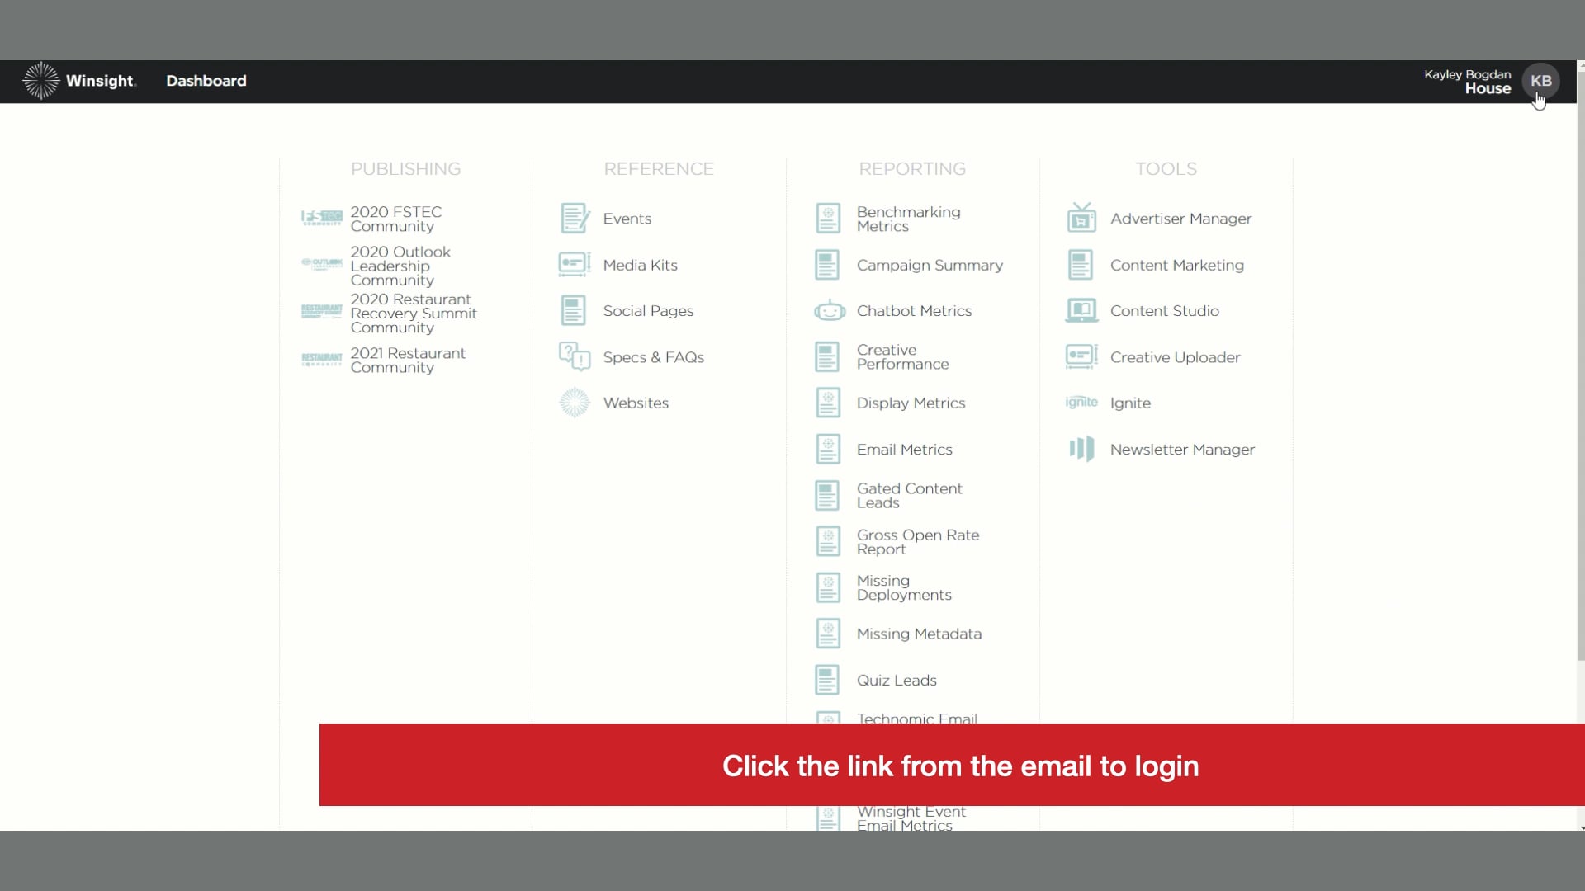Click the Websites starburst icon

(575, 403)
